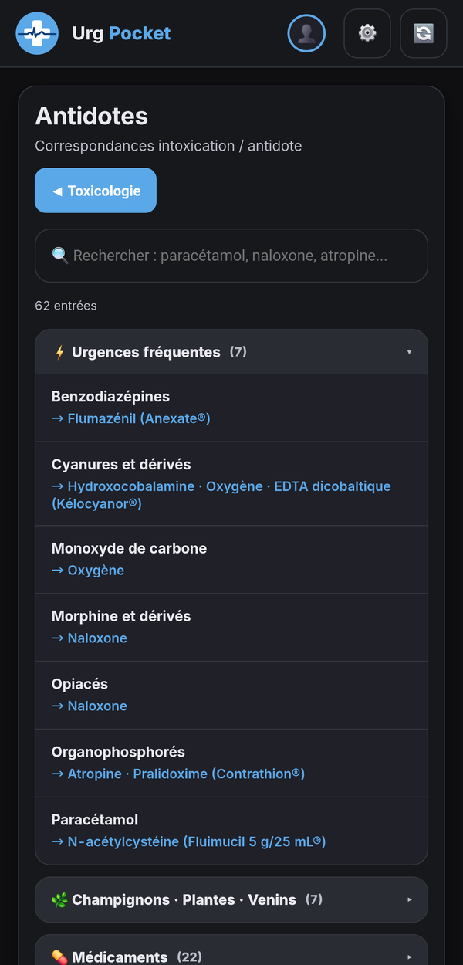Click the Toxicologie back button

[95, 190]
